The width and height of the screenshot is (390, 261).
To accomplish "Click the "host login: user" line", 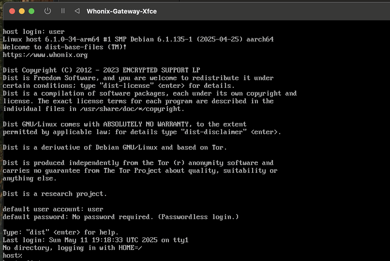I will (34, 32).
